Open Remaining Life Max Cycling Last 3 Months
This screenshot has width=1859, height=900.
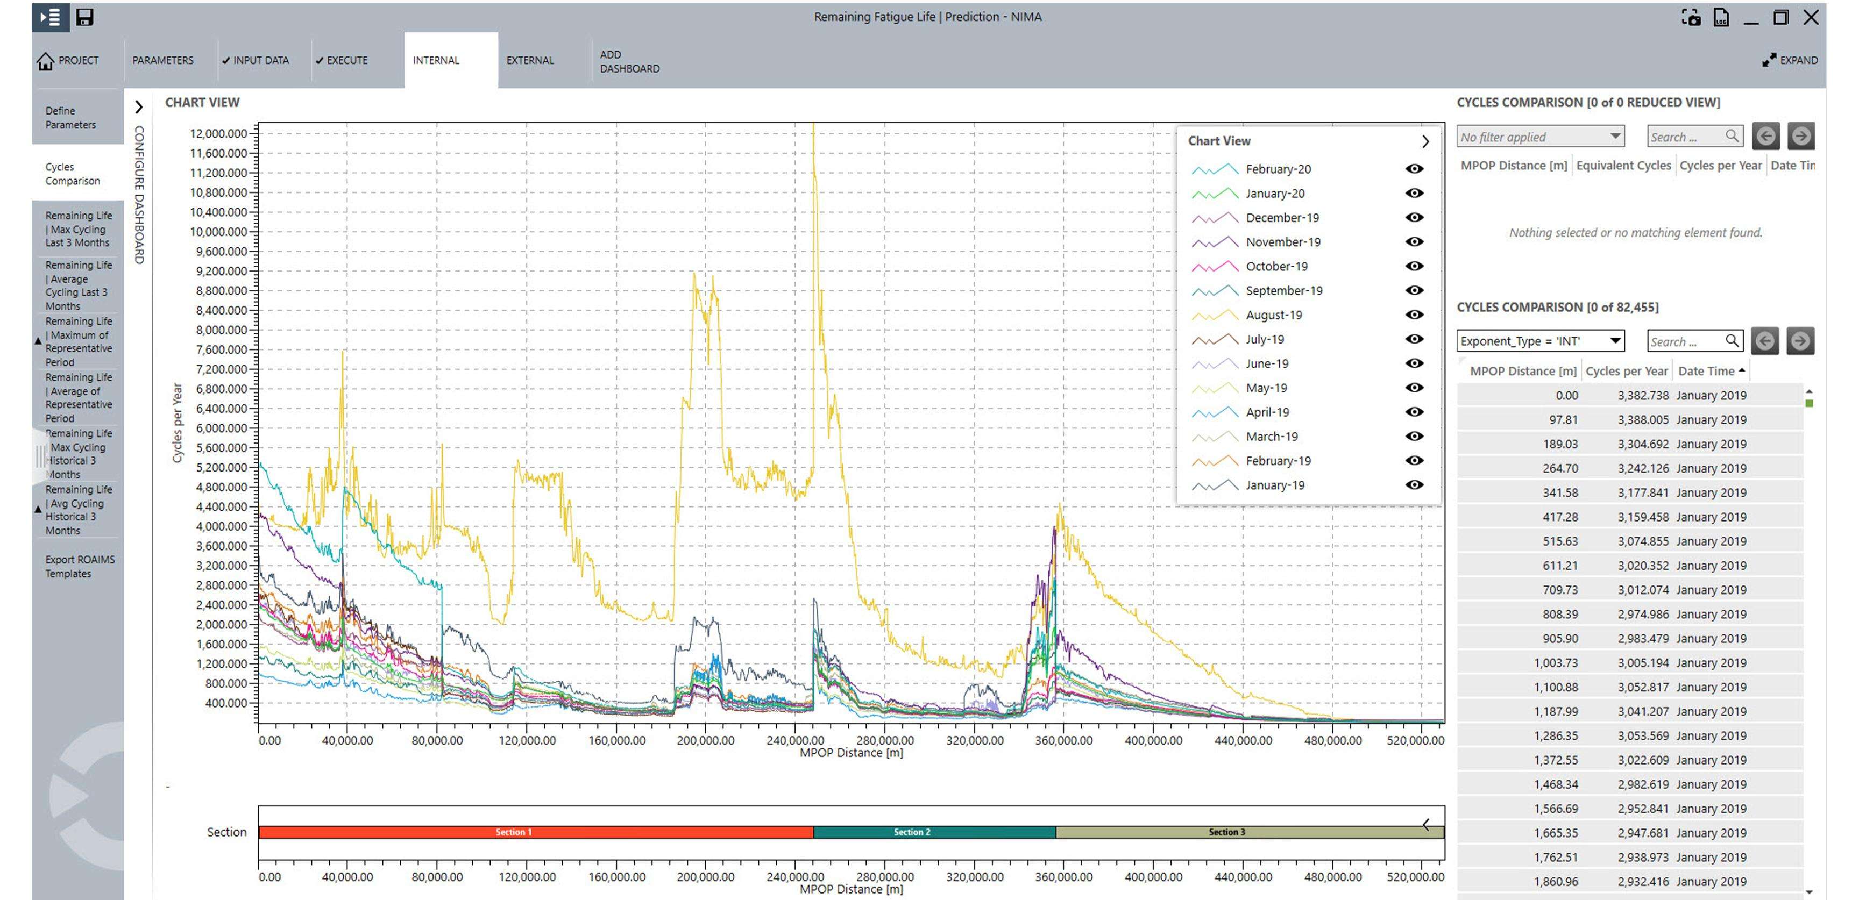coord(78,230)
